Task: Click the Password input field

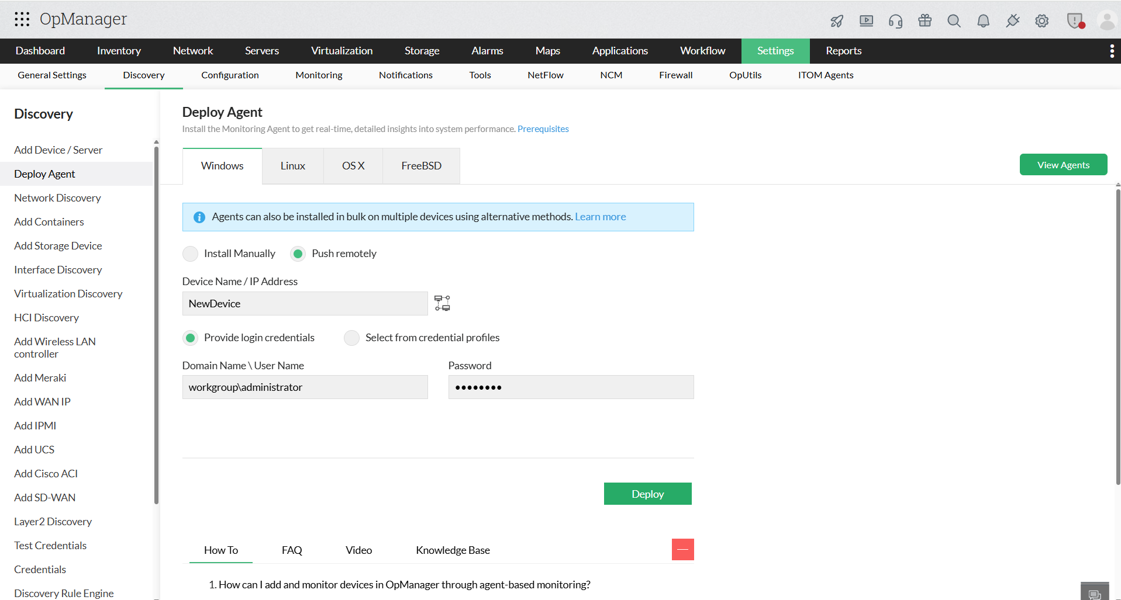Action: [571, 387]
